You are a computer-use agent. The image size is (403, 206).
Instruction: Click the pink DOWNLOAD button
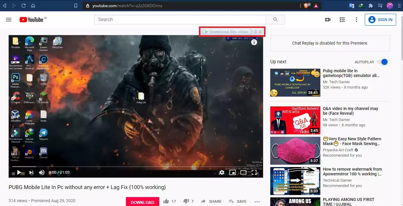click(143, 202)
